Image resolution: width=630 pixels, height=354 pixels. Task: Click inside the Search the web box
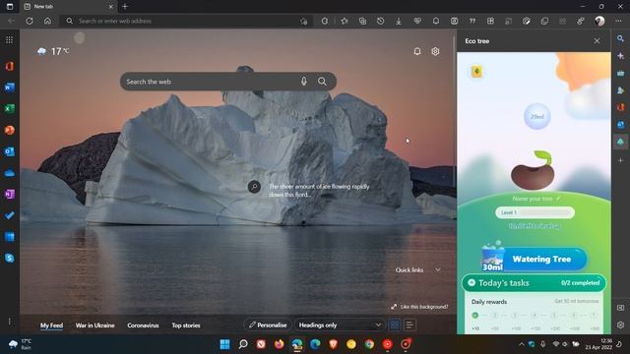227,82
